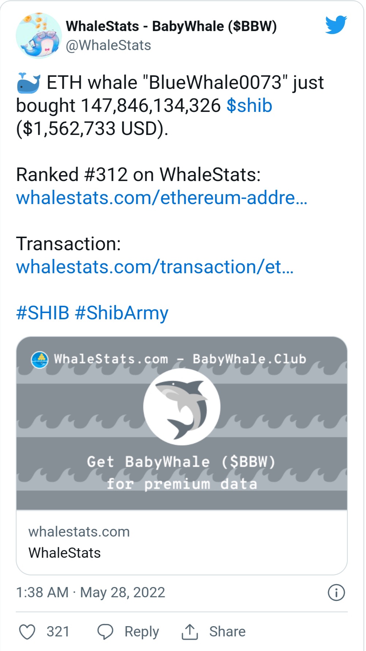Image resolution: width=366 pixels, height=651 pixels.
Task: Click the Twitter bird logo
Action: coord(336,25)
